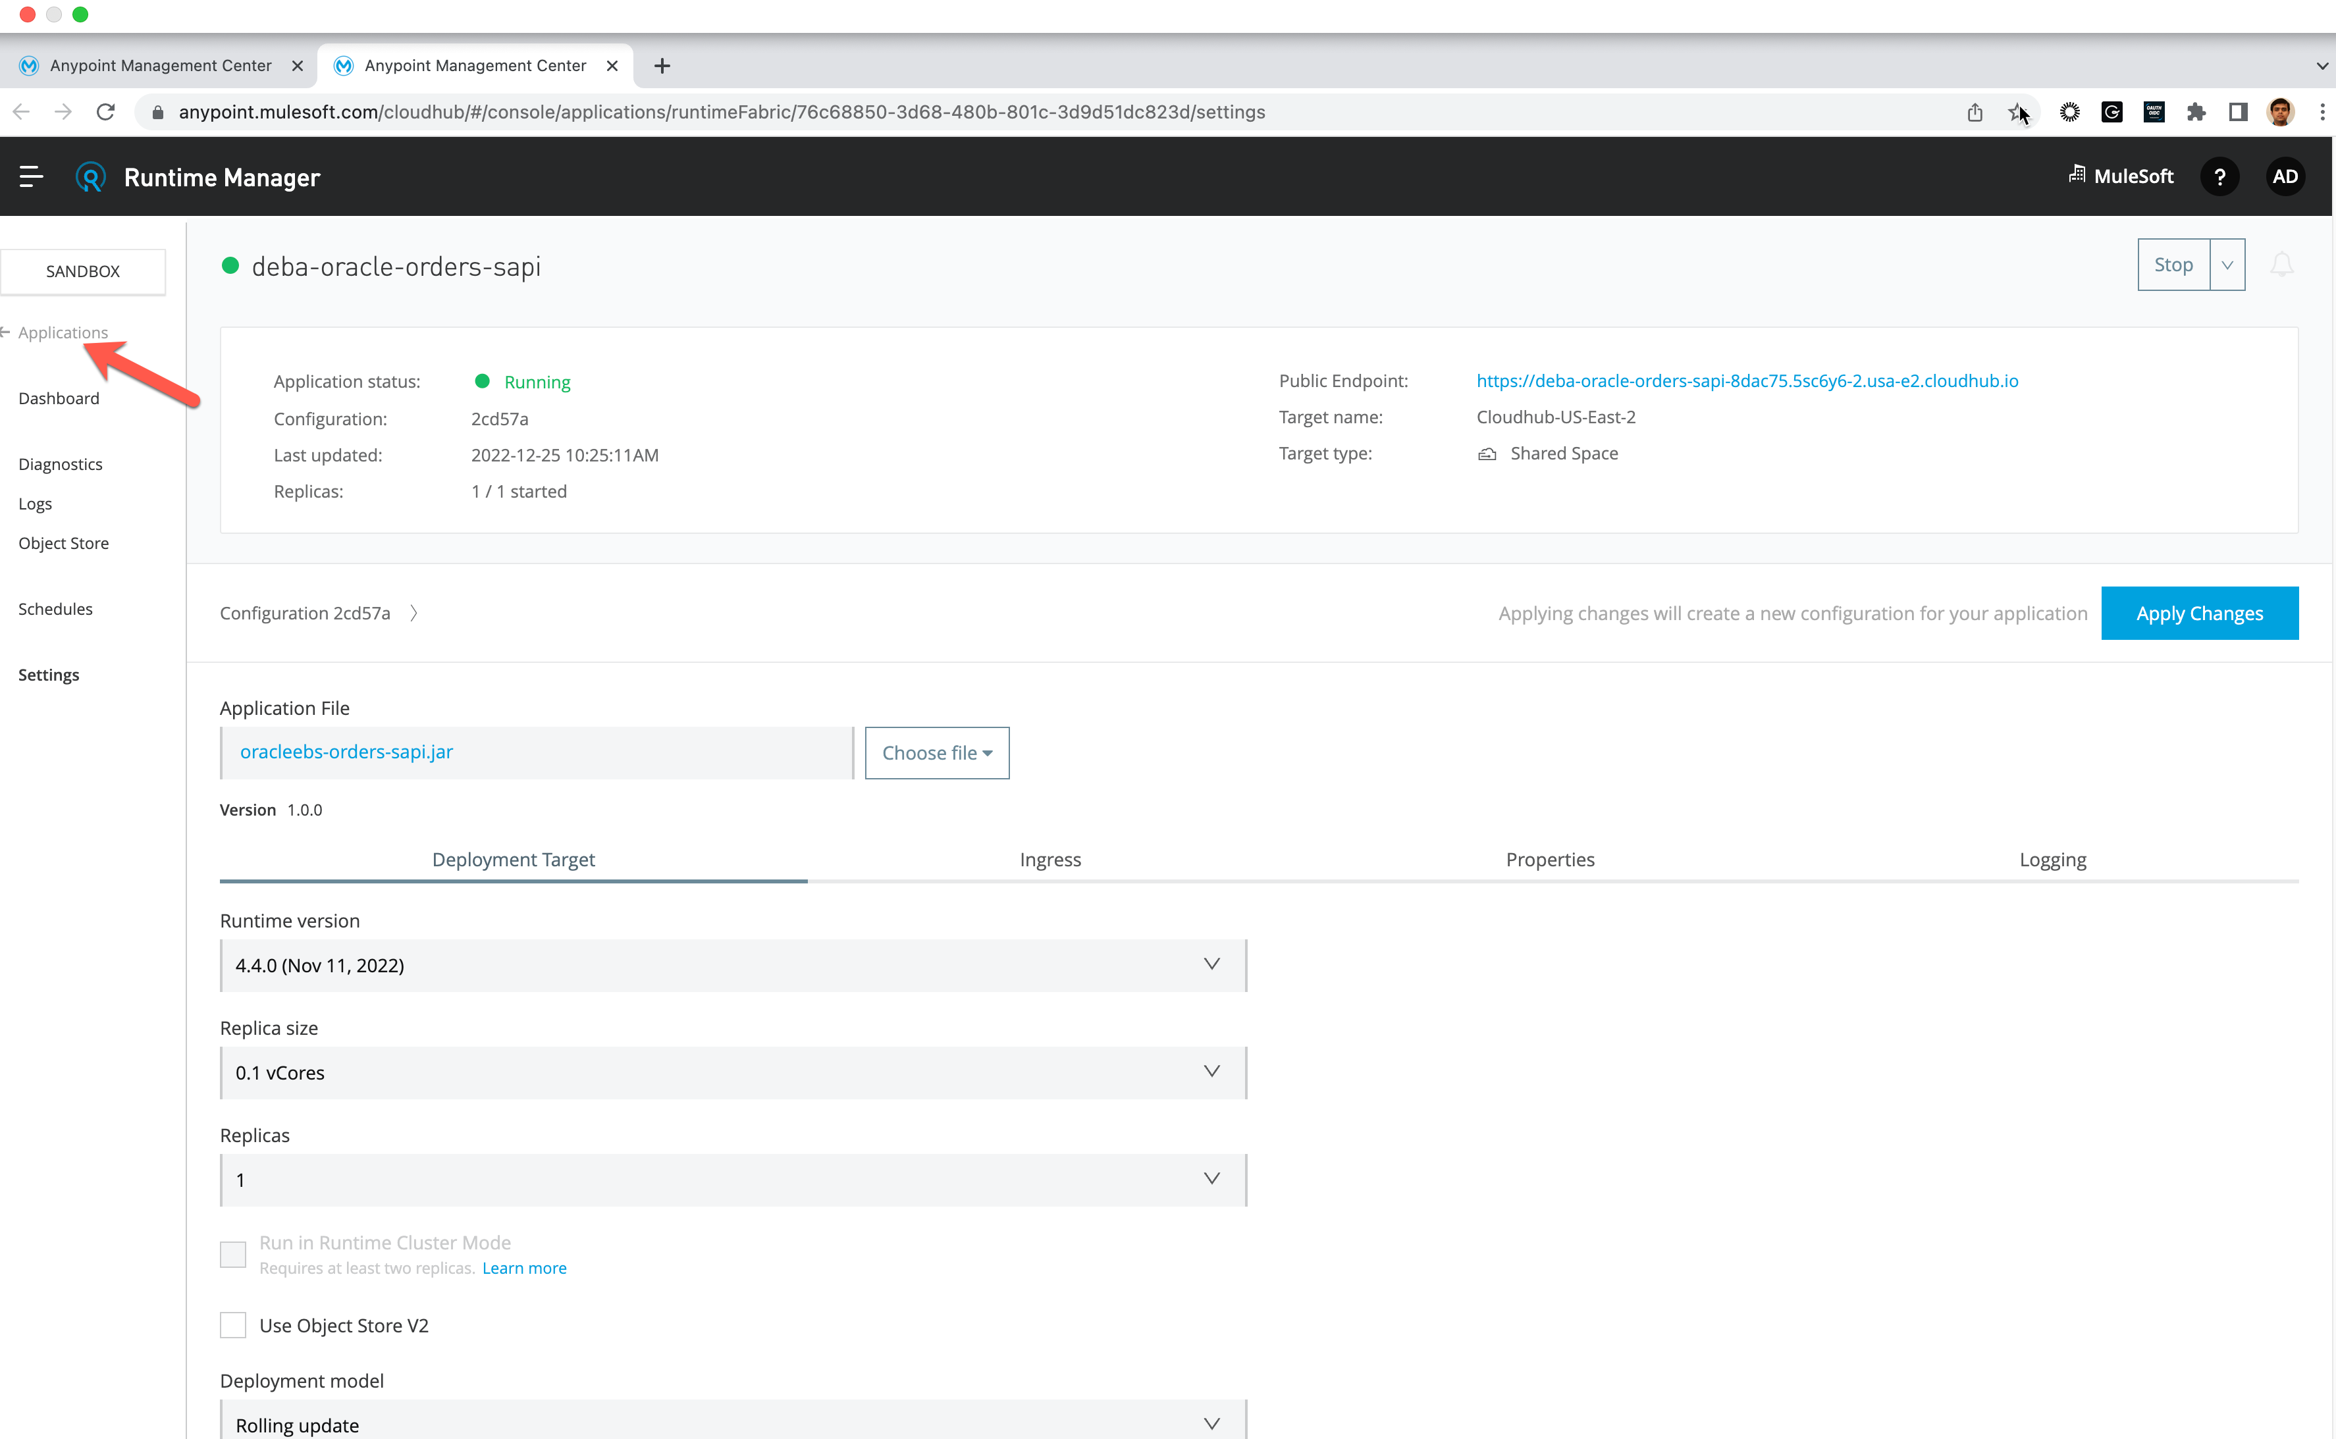This screenshot has width=2336, height=1439.
Task: Open Settings in the sidebar
Action: 49,675
